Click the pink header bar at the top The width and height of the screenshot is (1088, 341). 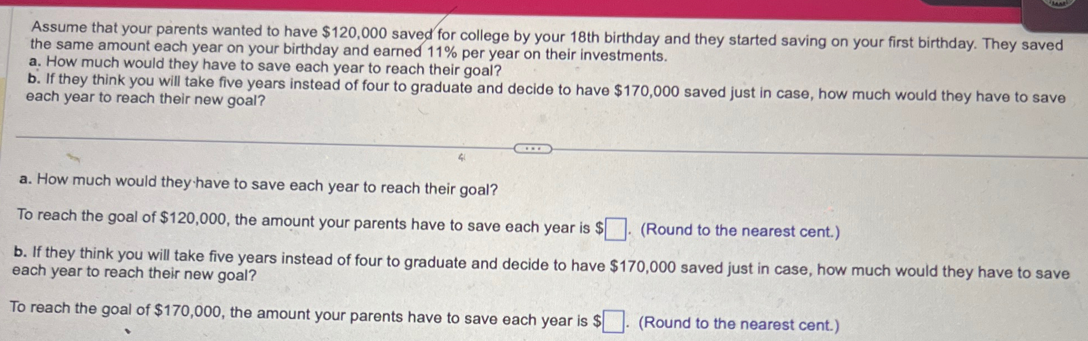(x=501, y=8)
